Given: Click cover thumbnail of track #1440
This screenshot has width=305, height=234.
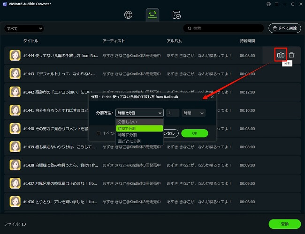Looking at the screenshot, I should tap(15, 128).
